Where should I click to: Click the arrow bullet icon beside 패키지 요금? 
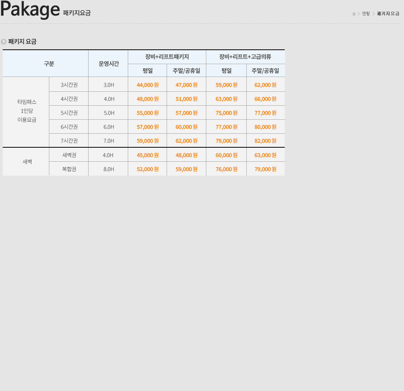pos(3,42)
